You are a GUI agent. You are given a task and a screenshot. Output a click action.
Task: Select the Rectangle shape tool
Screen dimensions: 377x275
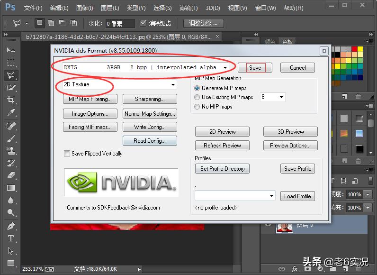10,263
